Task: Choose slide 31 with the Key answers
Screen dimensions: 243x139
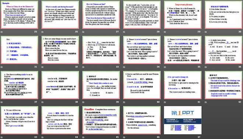Action: (x=20, y=50)
